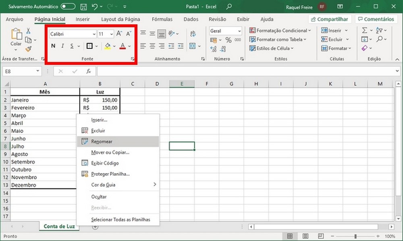Apply percent style icon
The width and height of the screenshot is (403, 241).
coord(228,40)
